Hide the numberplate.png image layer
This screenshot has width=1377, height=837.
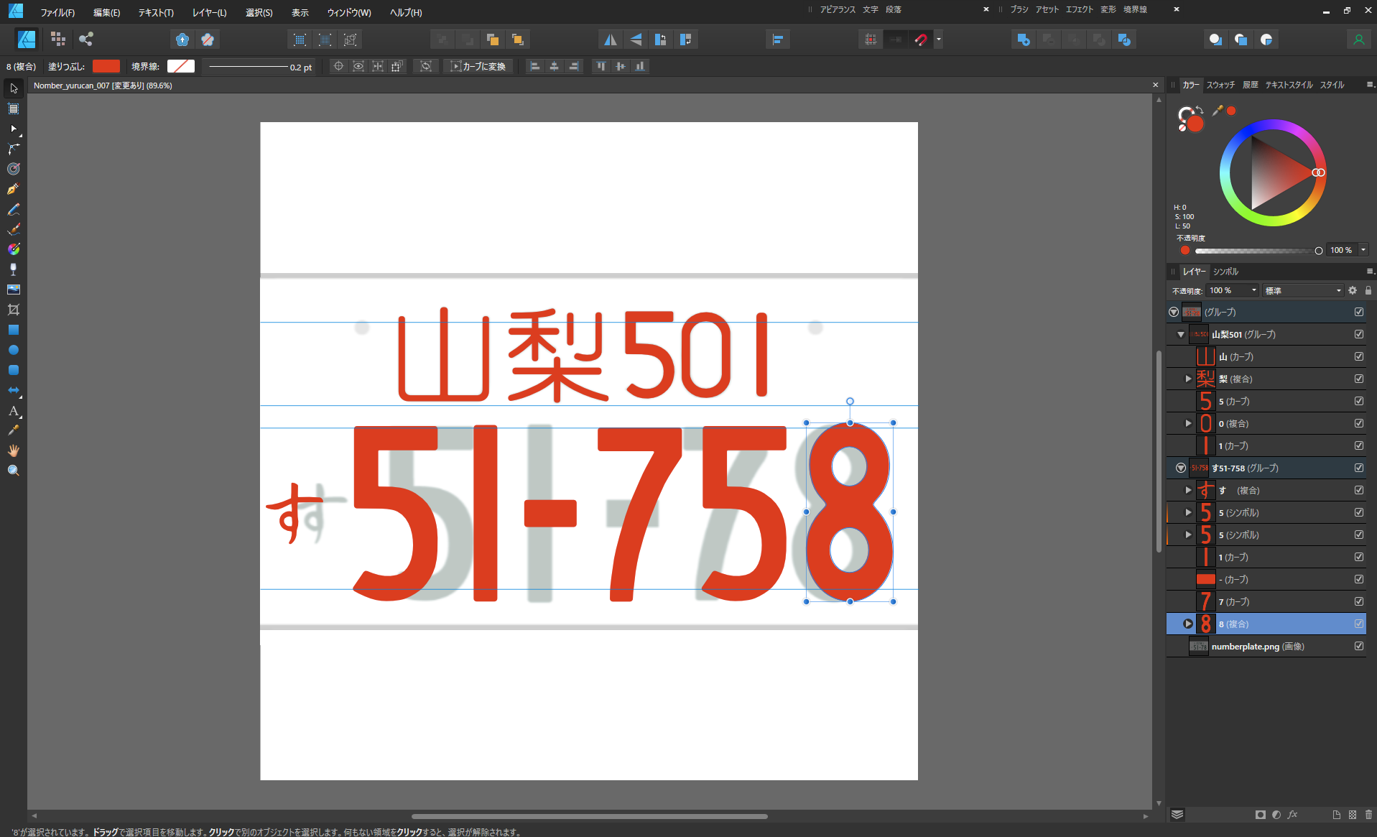[1359, 646]
